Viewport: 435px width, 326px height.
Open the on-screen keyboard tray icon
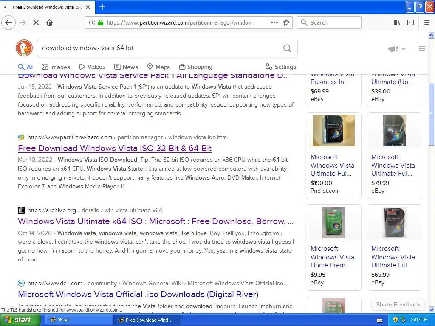[x=380, y=320]
